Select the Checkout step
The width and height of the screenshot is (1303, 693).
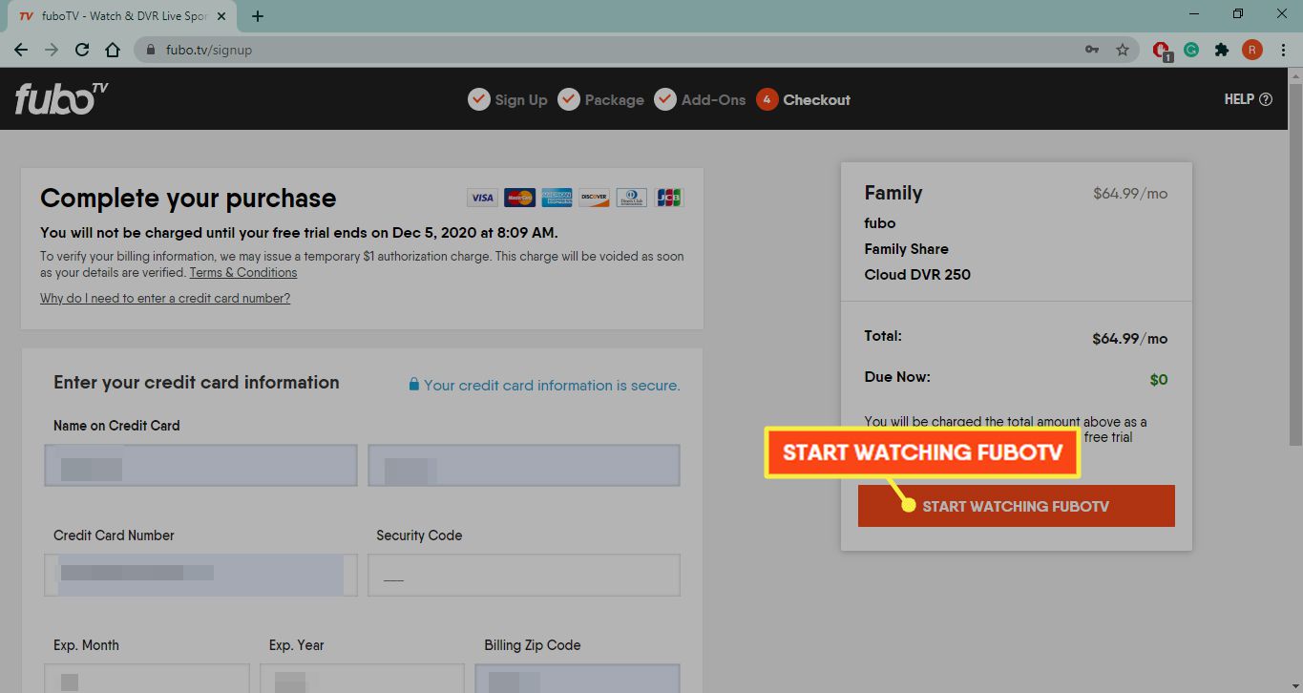click(x=803, y=99)
